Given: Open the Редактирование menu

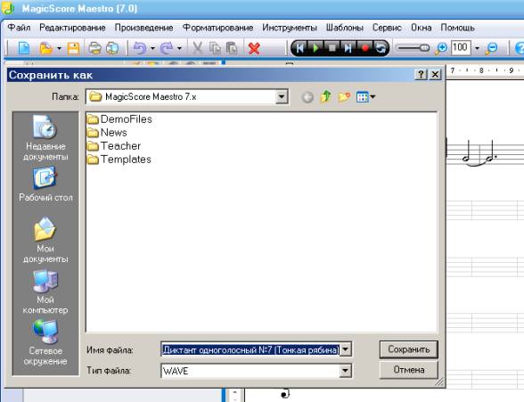Looking at the screenshot, I should 72,28.
